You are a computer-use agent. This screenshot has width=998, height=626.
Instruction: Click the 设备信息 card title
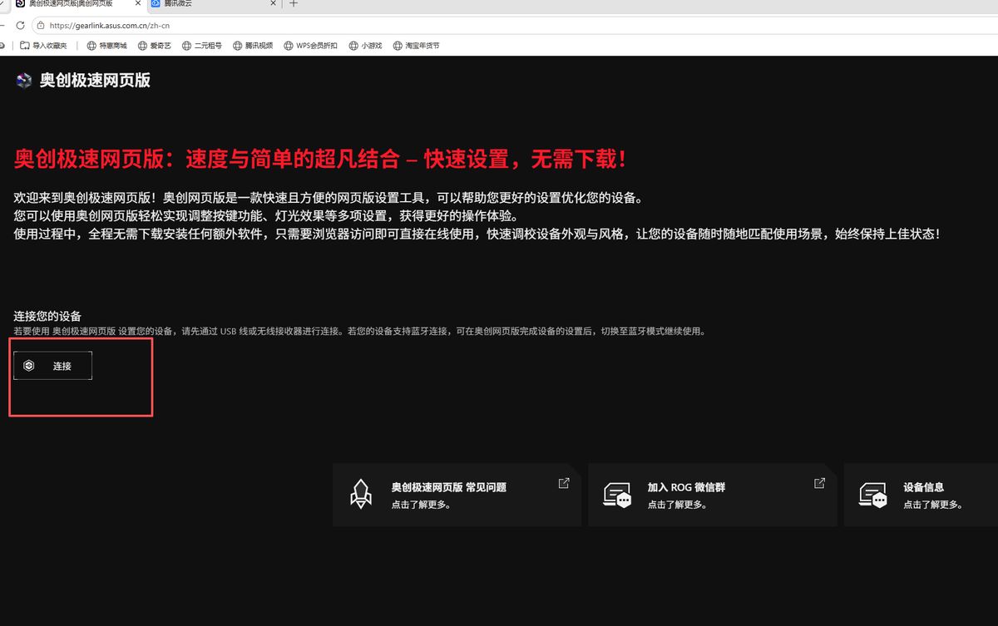[x=924, y=487]
